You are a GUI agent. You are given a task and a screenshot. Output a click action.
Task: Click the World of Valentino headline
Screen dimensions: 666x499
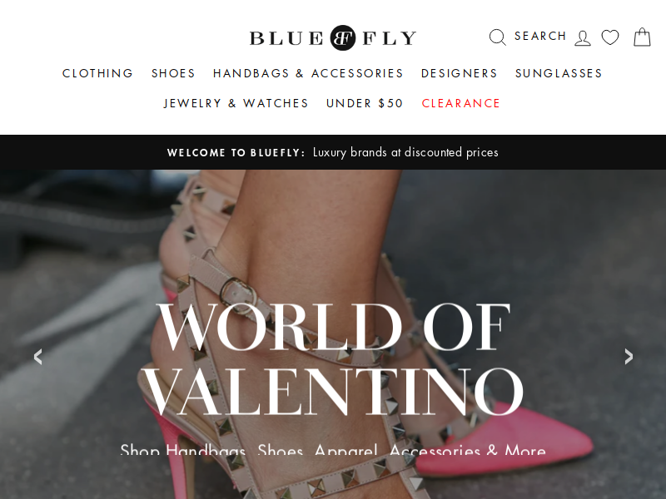(332, 359)
